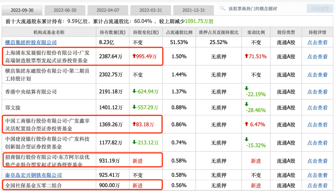Open 秦皇岛宏兴钢铁有限公司 shareholder link
The image size is (335, 191).
pyautogui.click(x=33, y=175)
